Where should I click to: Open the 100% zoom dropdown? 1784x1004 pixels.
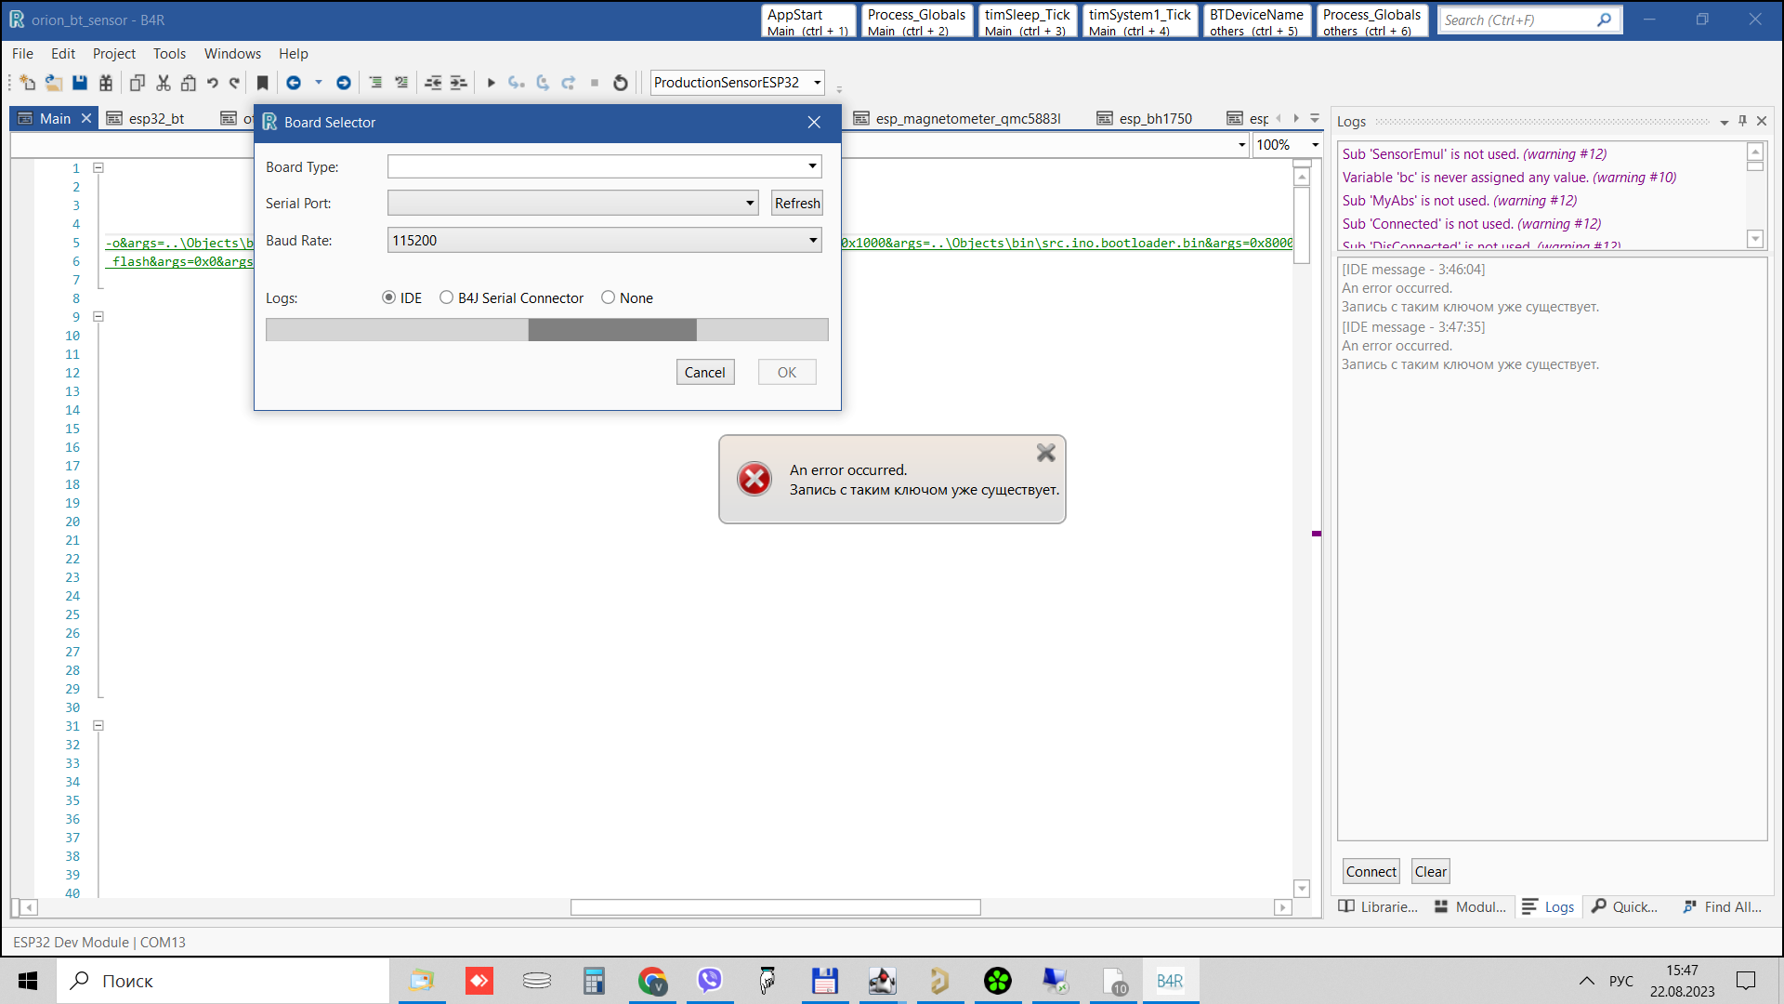coord(1315,145)
